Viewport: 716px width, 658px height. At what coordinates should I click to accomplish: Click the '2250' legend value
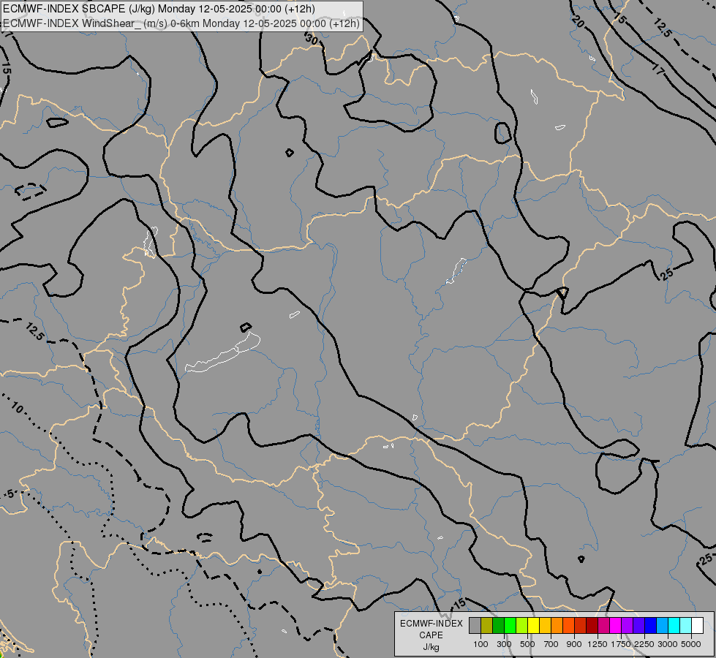tap(644, 644)
